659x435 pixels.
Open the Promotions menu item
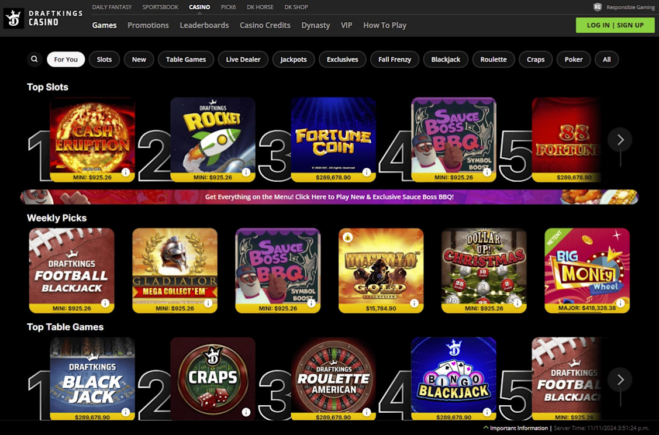148,25
